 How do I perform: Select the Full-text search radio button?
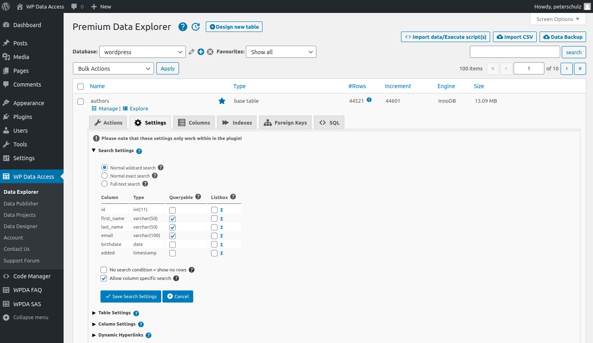(105, 184)
